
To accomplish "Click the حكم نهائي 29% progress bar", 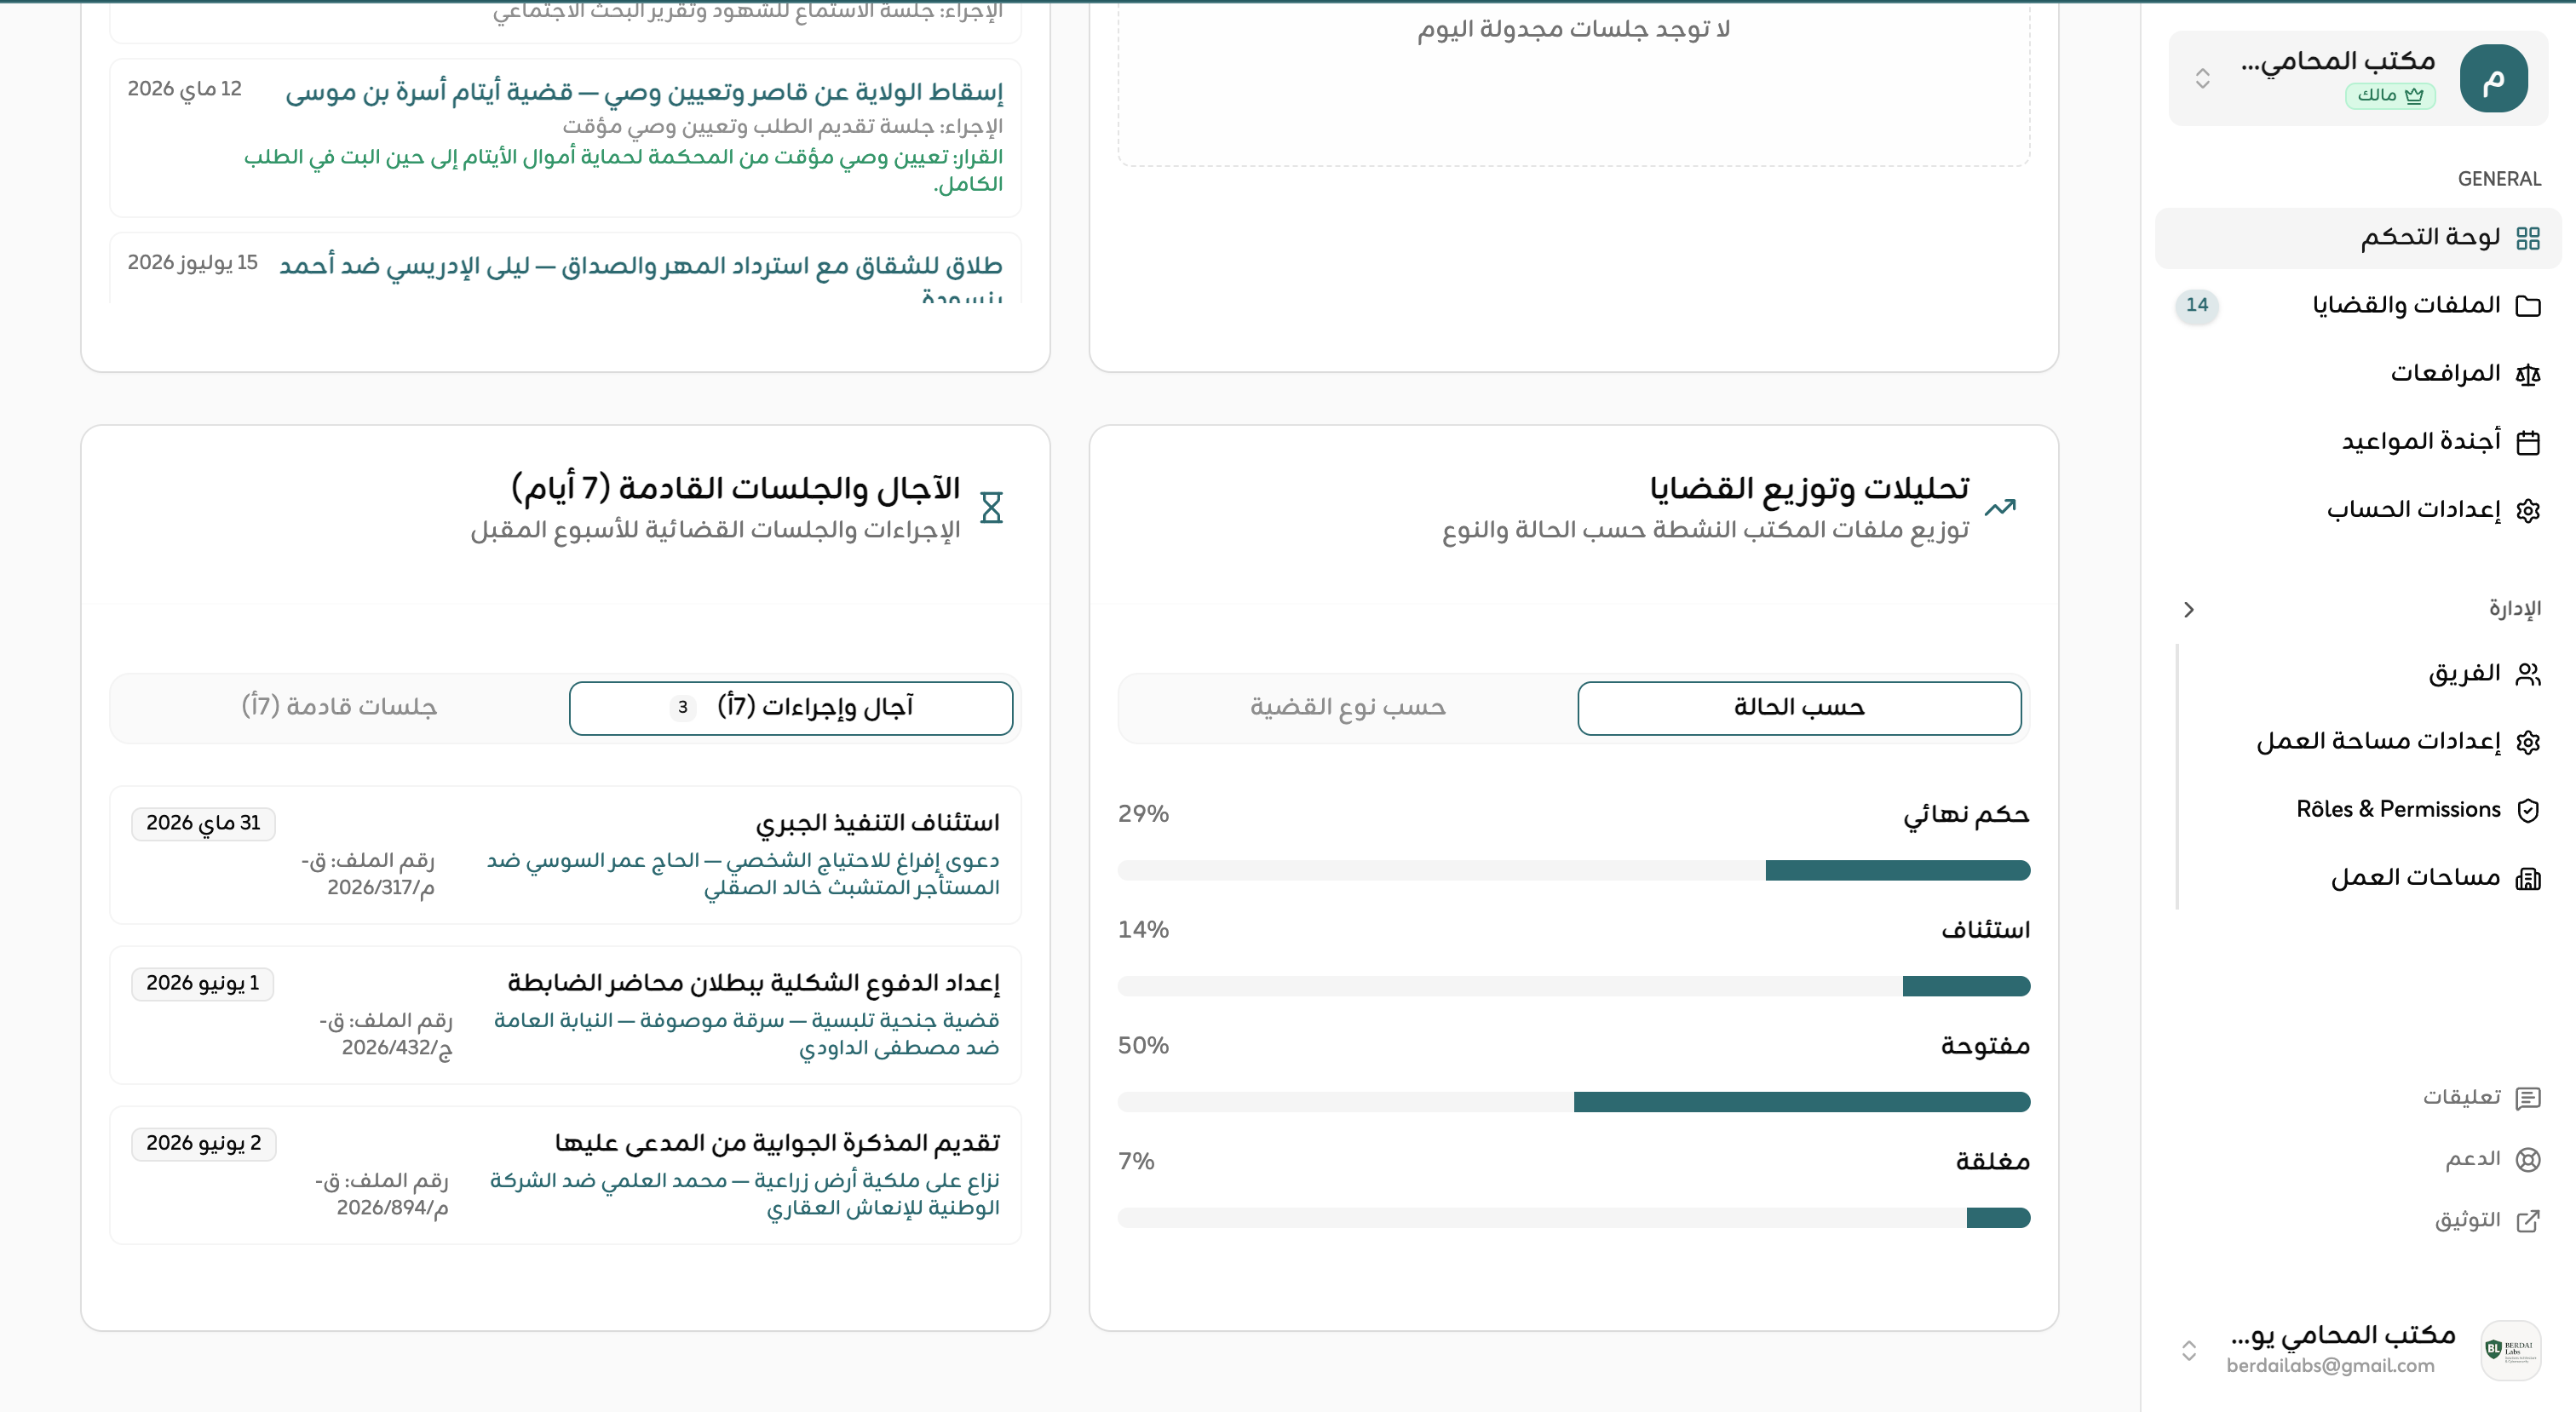I will [x=1574, y=870].
